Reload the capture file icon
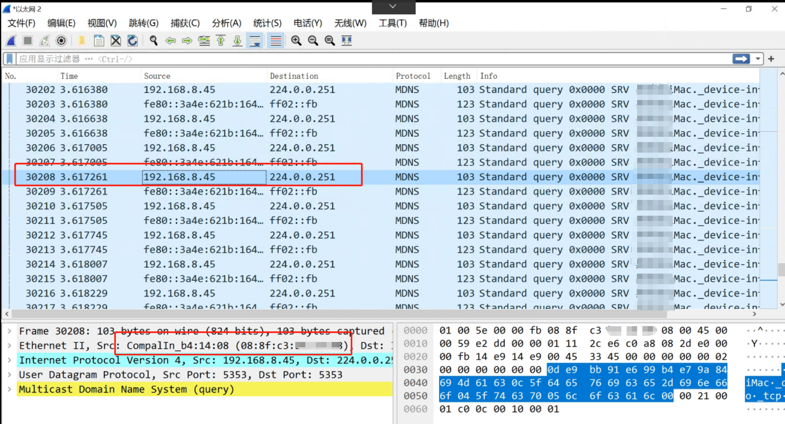The image size is (785, 424). coord(133,41)
